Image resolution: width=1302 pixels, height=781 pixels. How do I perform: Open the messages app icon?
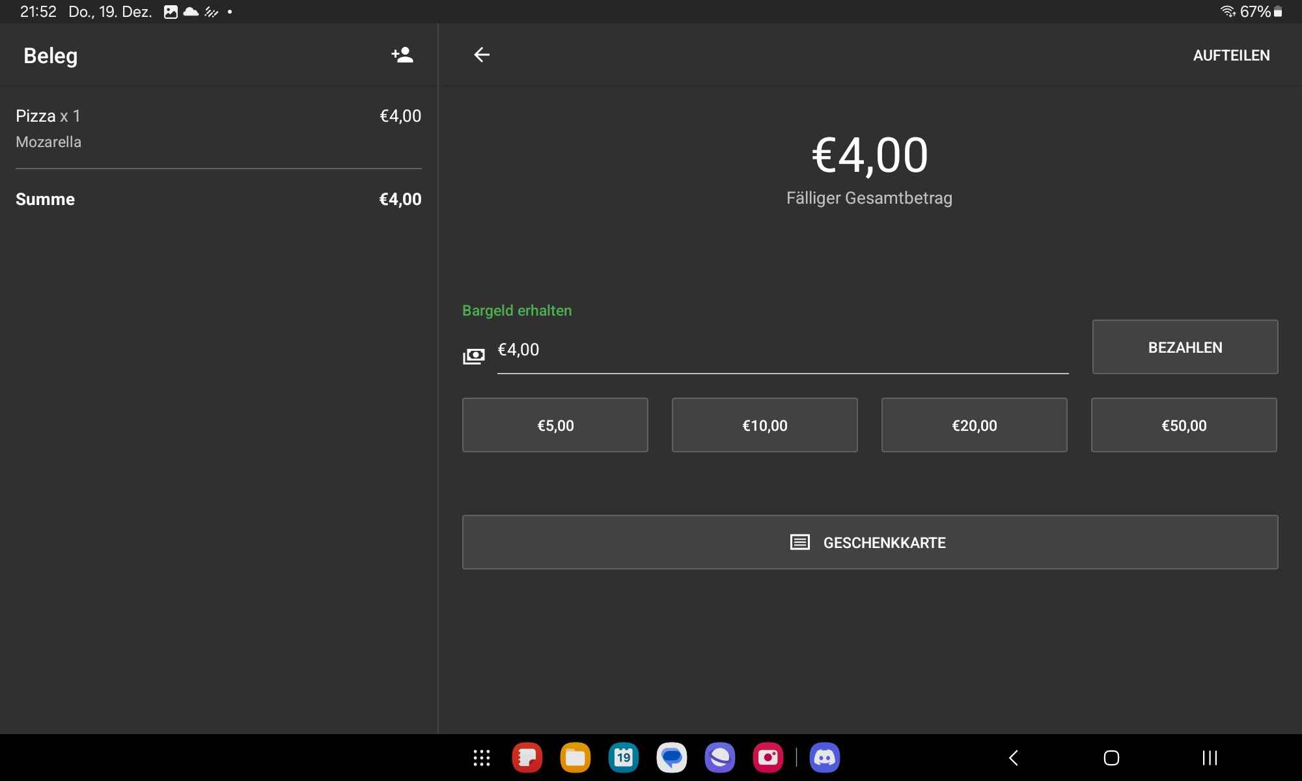[671, 758]
